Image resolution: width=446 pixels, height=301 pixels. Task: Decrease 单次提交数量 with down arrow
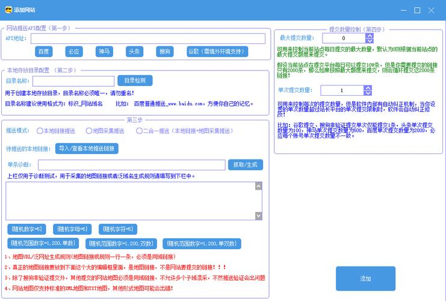(368, 93)
